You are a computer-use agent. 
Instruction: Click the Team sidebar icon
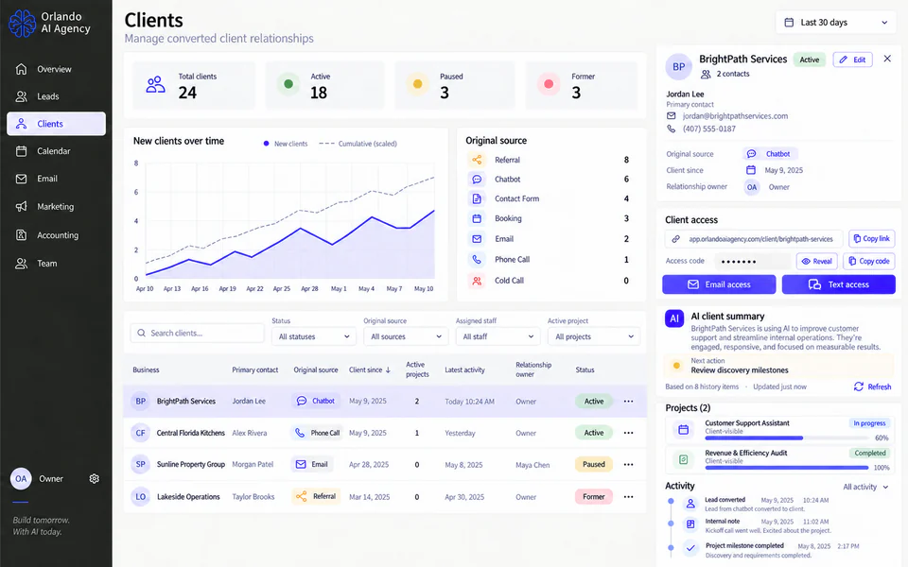(22, 264)
